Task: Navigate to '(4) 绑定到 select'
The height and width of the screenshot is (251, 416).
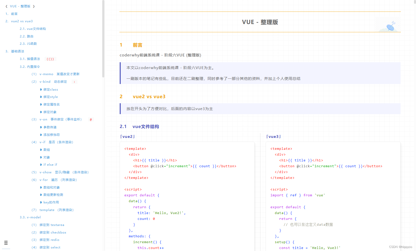Action: click(46, 247)
